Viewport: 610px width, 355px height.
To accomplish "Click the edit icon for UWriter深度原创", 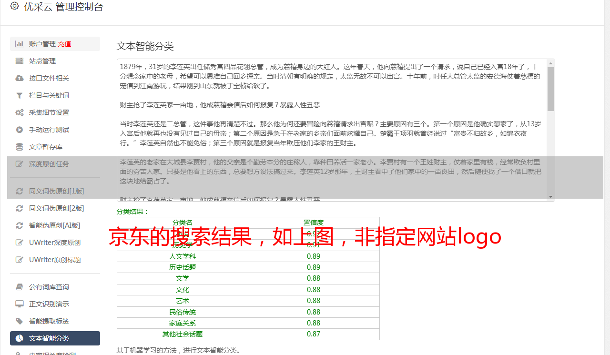I will click(x=20, y=243).
